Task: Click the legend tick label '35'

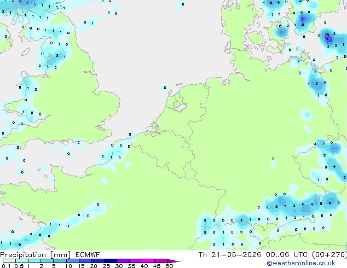Action: [x=132, y=266]
